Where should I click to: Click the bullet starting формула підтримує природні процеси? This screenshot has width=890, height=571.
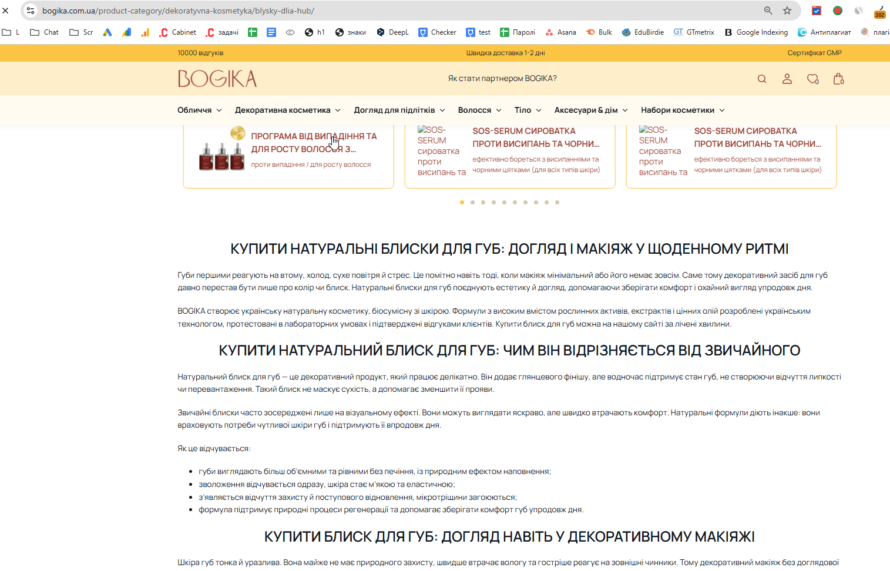coord(391,509)
